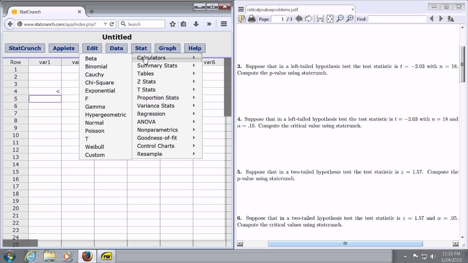468x263 pixels.
Task: Pick the Poisson calculator
Action: pos(105,131)
